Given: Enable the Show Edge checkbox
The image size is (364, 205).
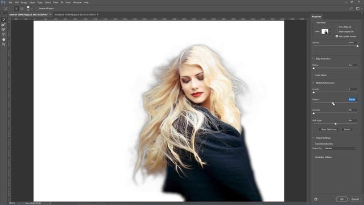Looking at the screenshot, I should 337,27.
